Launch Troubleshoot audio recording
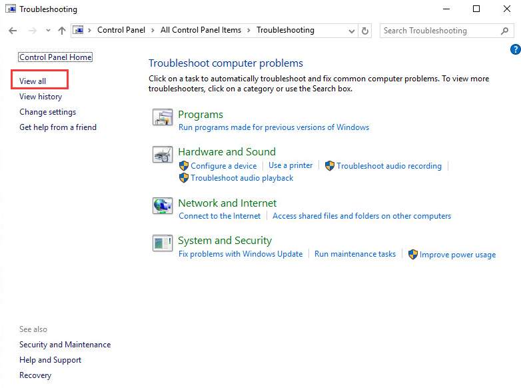This screenshot has height=388, width=521. pos(389,165)
